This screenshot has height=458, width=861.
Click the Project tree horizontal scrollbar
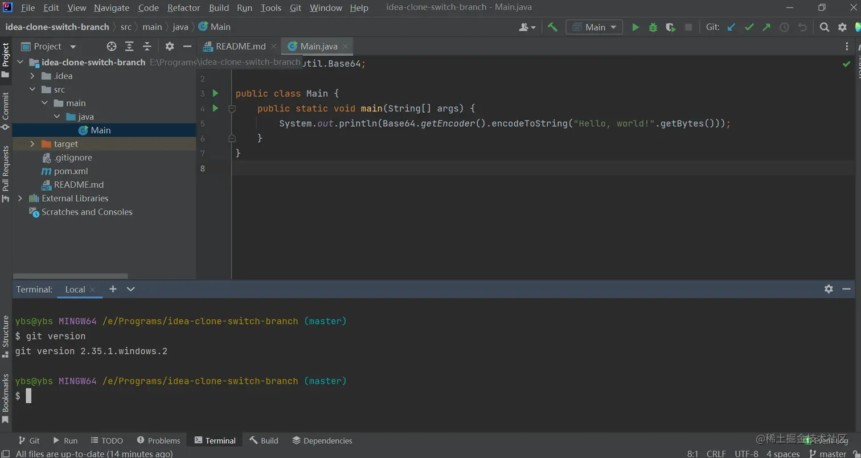pos(70,277)
